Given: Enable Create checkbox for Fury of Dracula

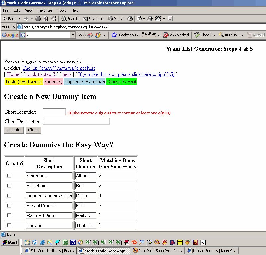Looking at the screenshot, I should (x=9, y=206).
